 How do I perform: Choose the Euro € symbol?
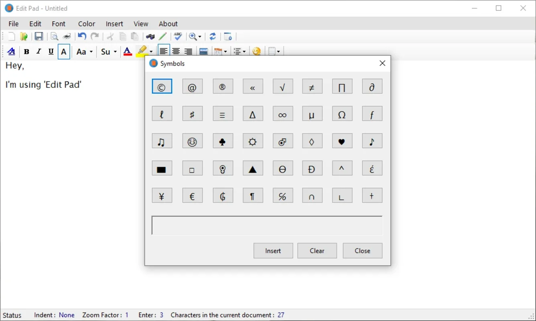click(193, 195)
